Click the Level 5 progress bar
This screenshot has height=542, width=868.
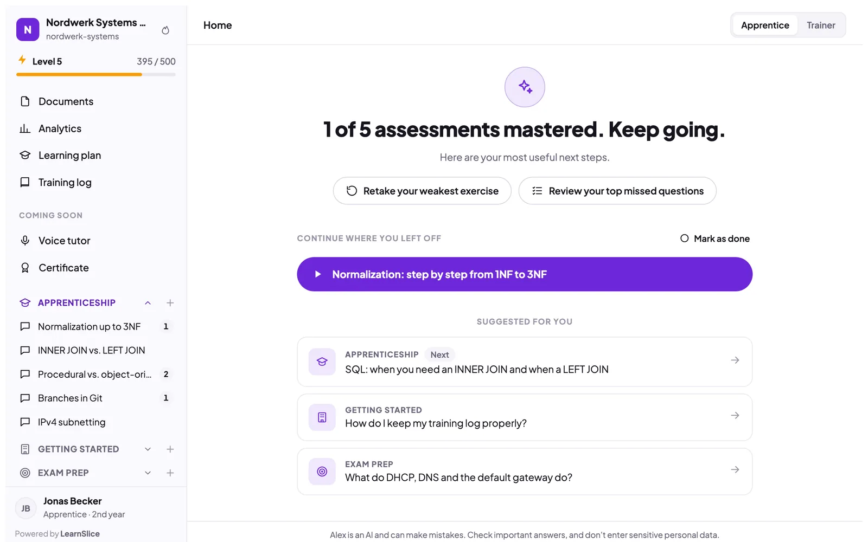[96, 75]
